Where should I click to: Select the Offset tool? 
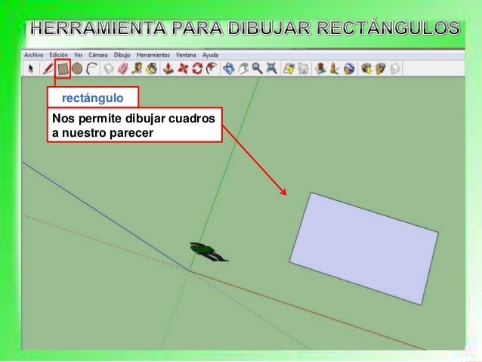pyautogui.click(x=212, y=69)
